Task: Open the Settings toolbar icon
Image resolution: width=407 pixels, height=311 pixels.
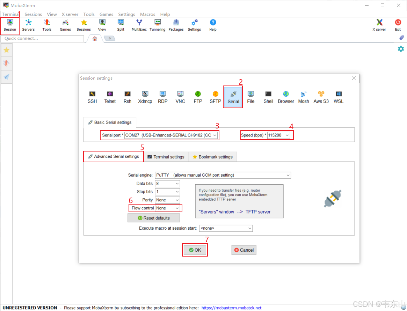Action: point(194,25)
